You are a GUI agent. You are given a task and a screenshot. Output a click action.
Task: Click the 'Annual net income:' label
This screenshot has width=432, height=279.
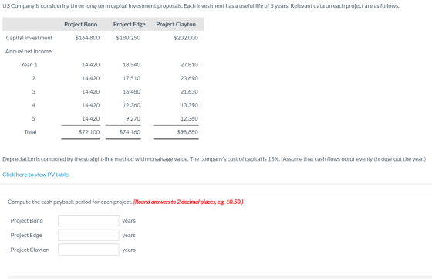click(29, 51)
